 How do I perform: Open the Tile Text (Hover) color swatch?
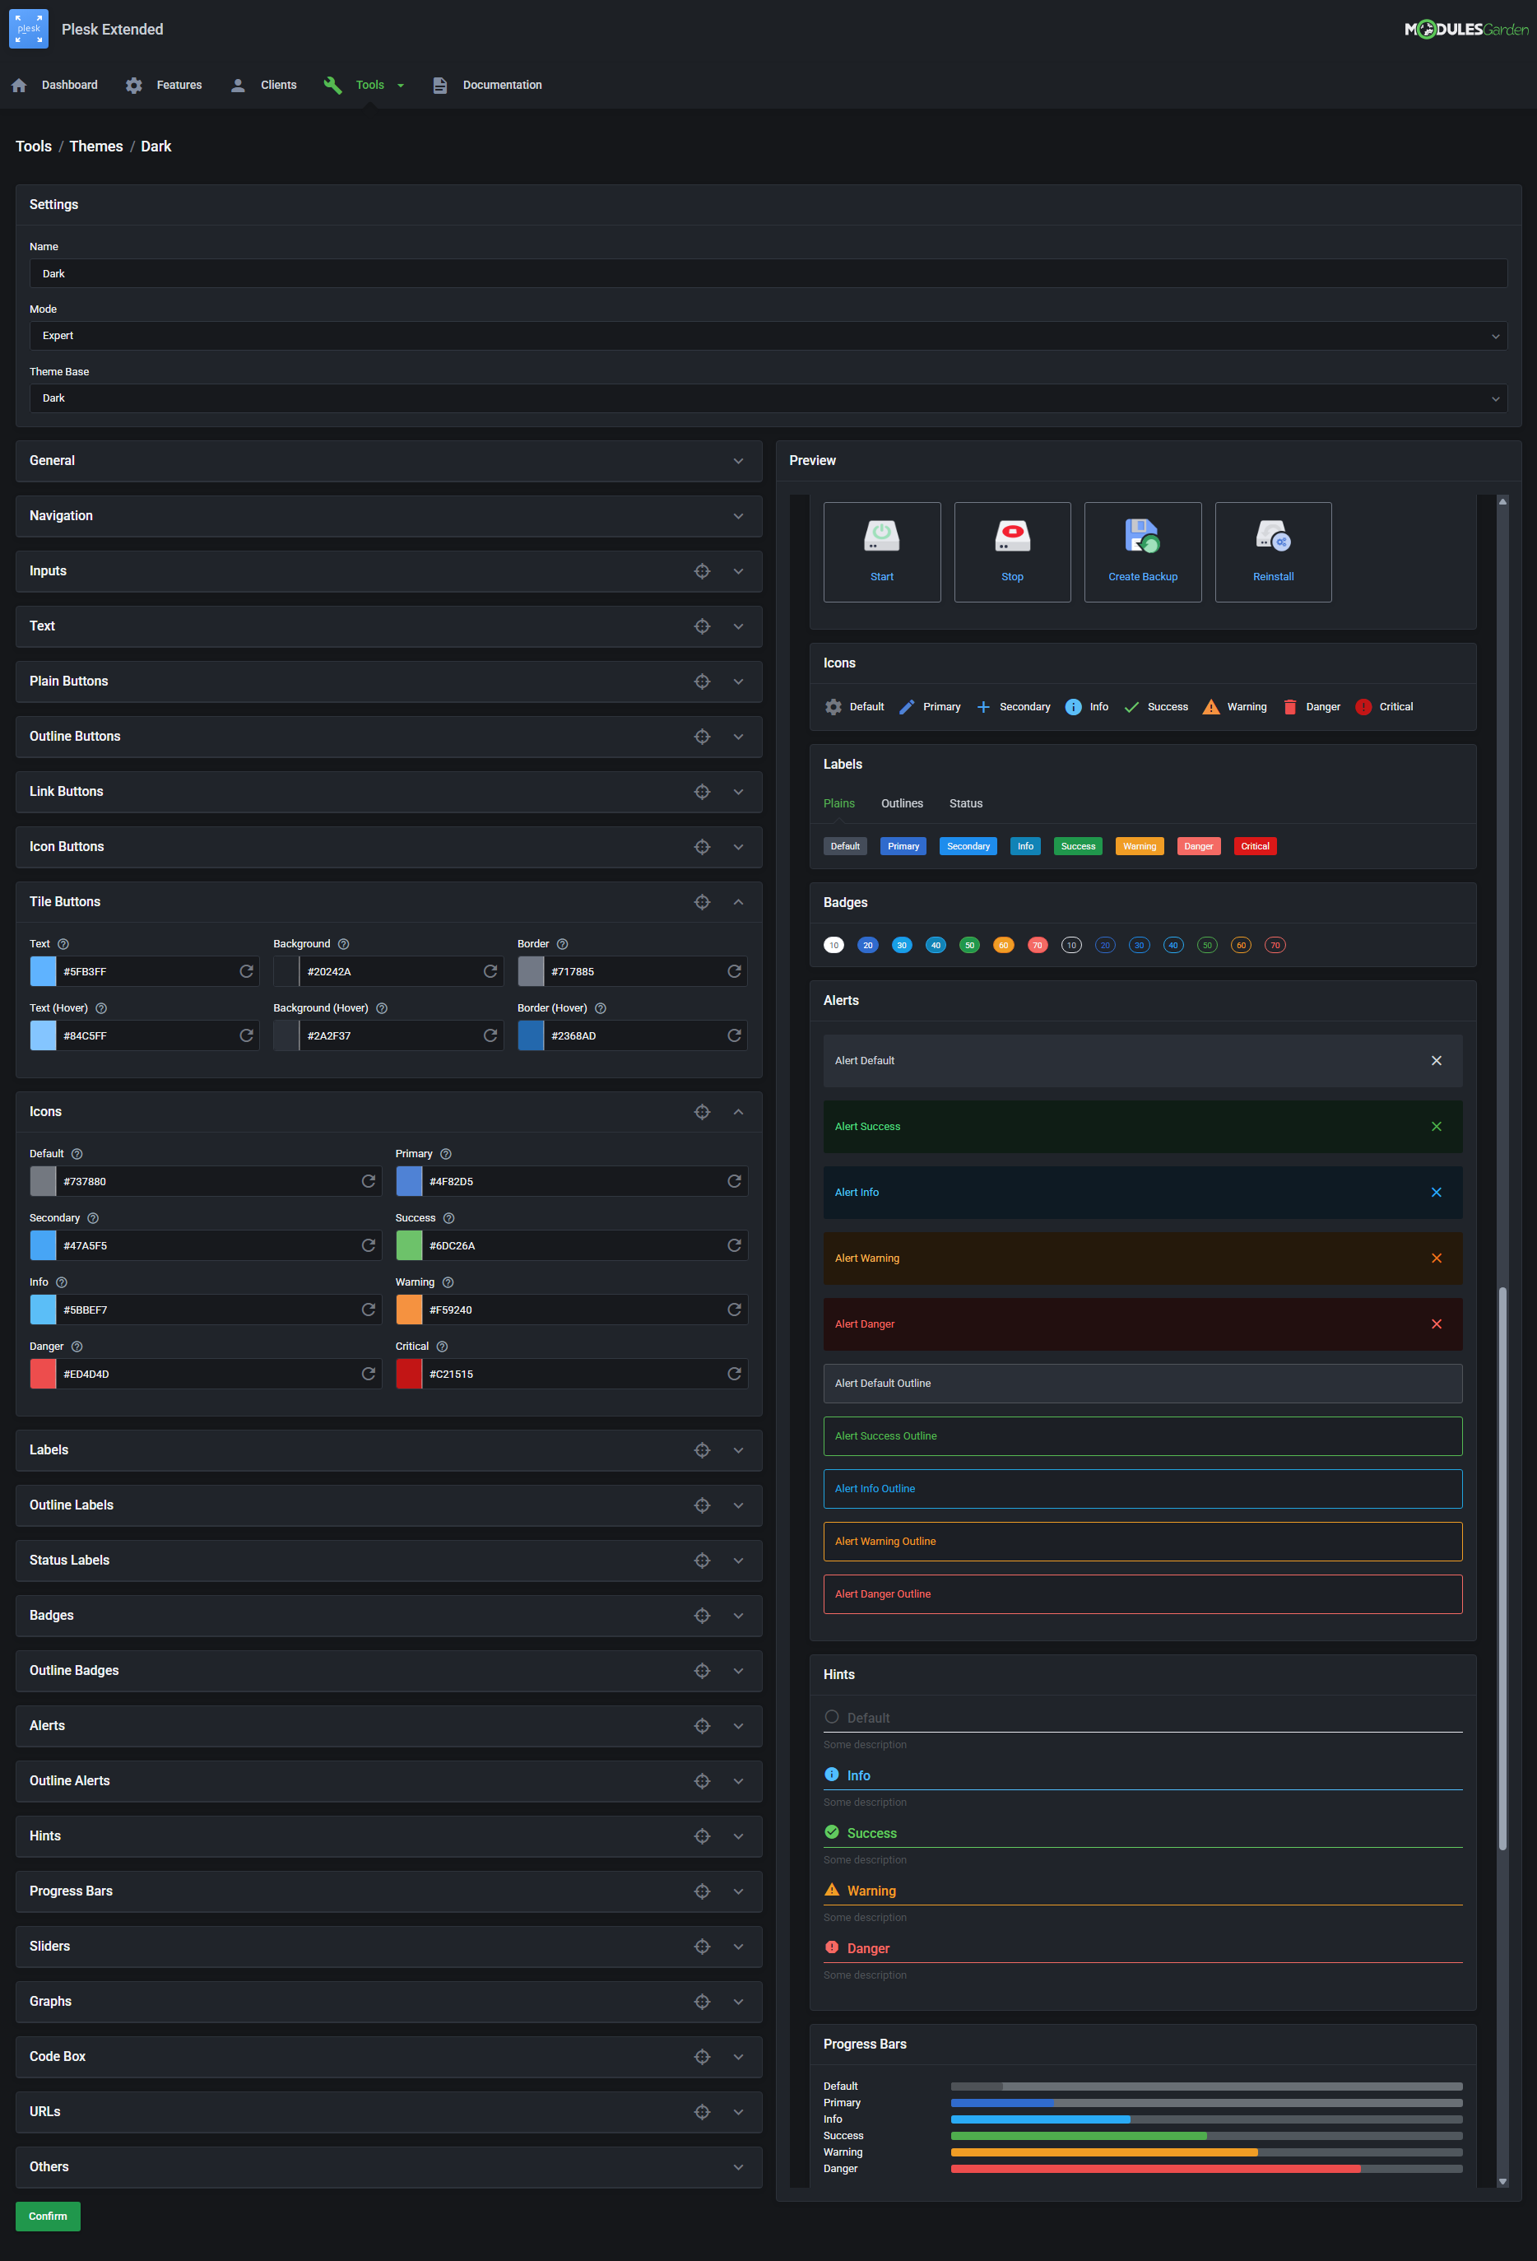(43, 1035)
